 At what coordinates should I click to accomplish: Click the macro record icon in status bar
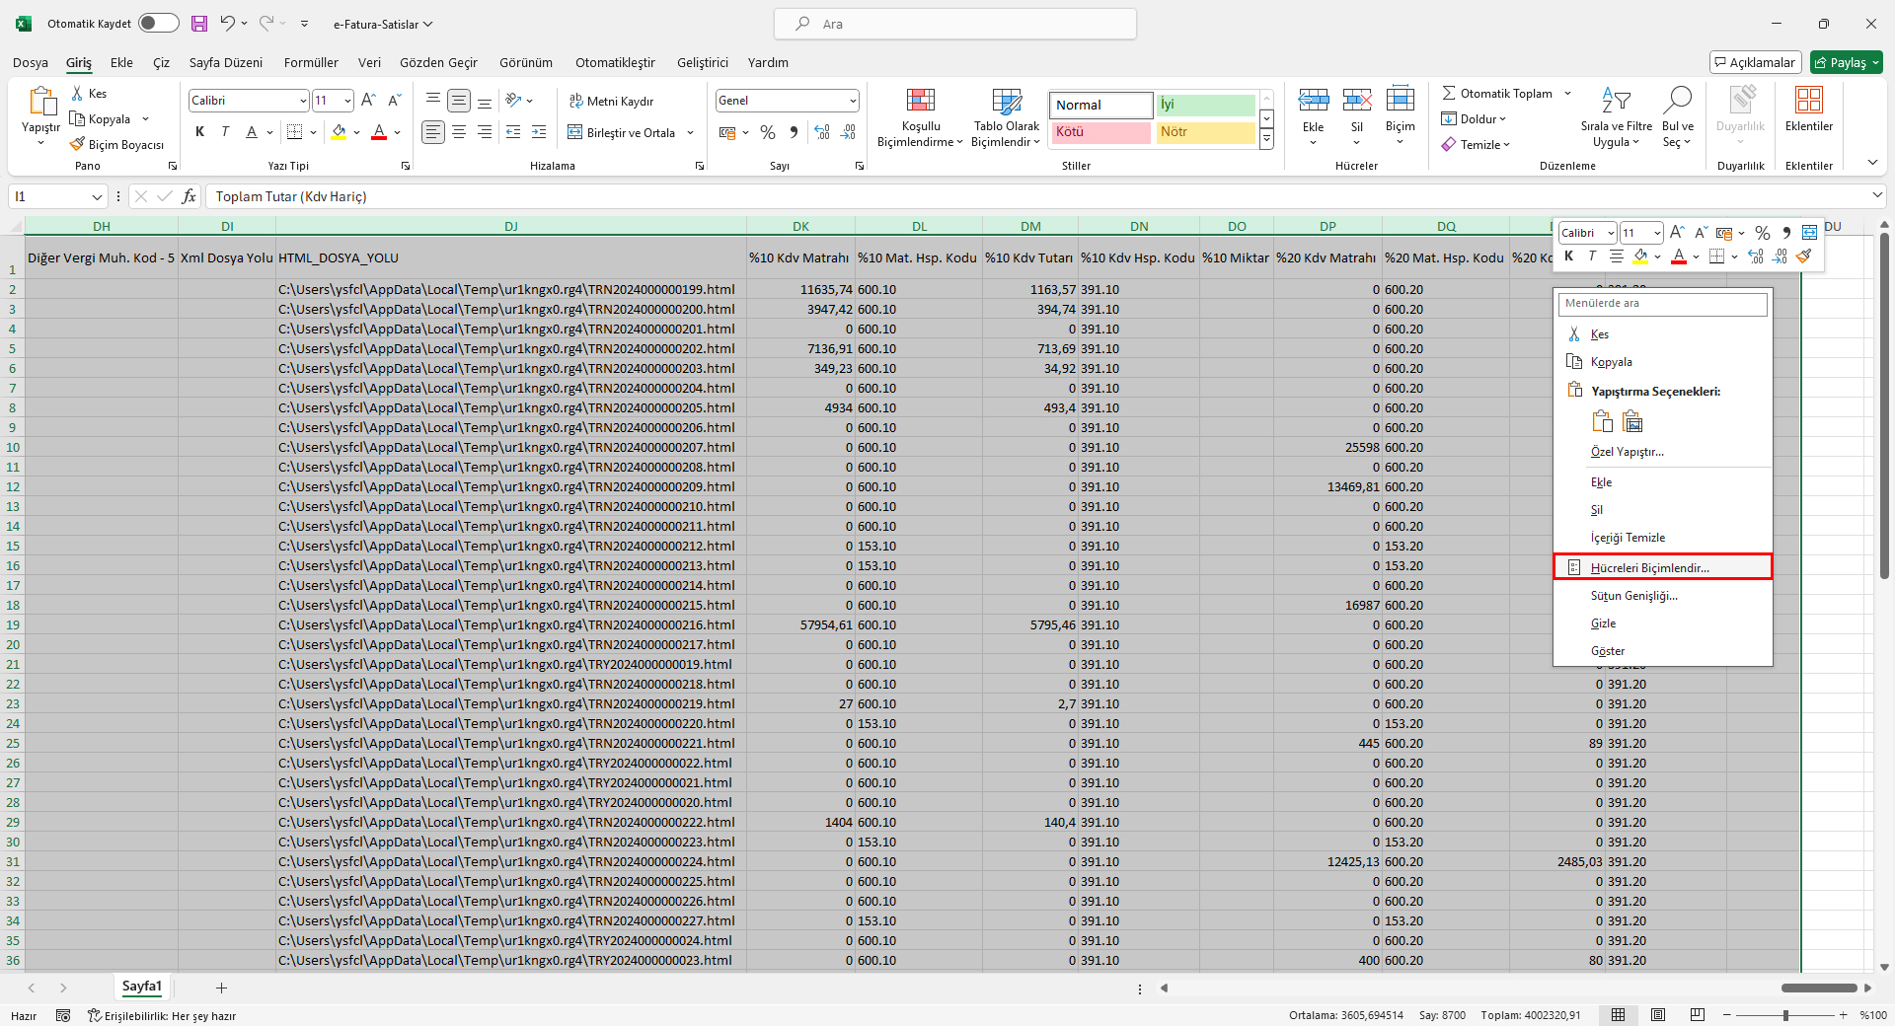tap(63, 1015)
